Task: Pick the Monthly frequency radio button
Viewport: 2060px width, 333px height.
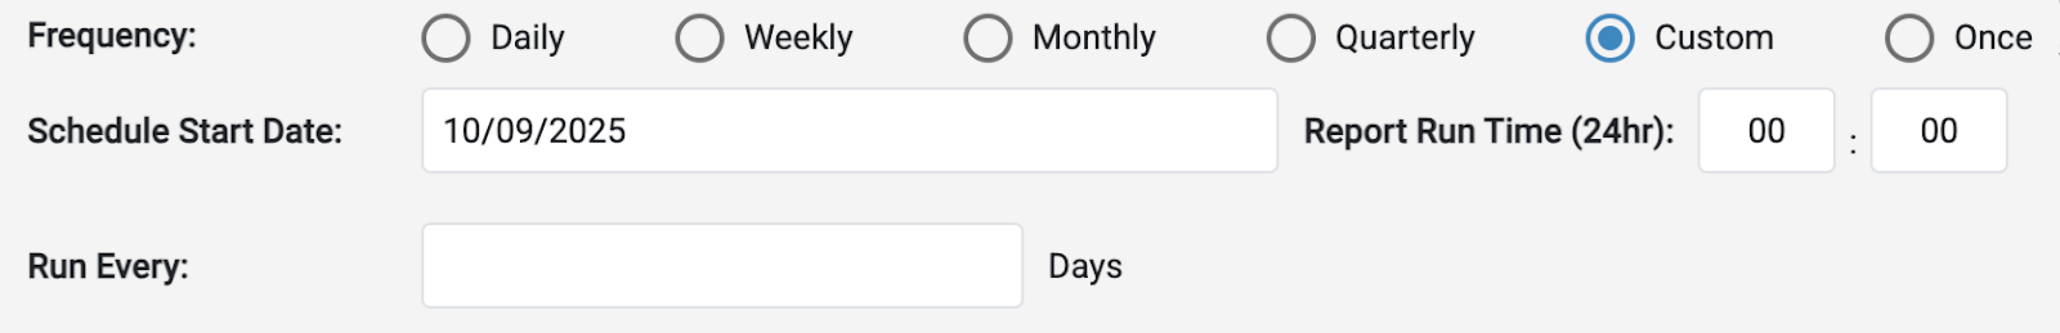Action: point(988,37)
